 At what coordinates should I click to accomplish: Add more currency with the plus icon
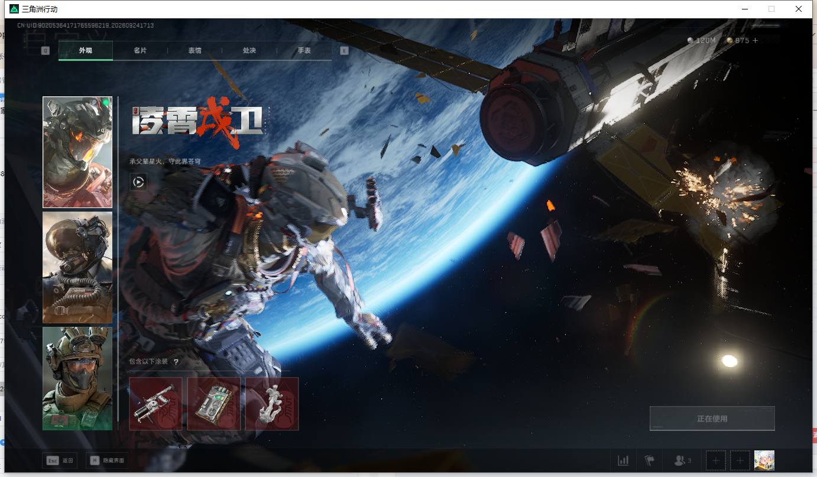point(755,40)
